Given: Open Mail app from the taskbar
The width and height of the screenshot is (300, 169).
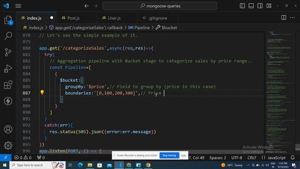Looking at the screenshot, I should (x=109, y=165).
